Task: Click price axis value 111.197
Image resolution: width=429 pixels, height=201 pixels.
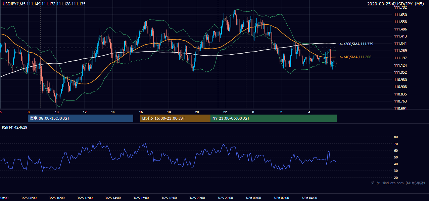Action: [x=400, y=58]
